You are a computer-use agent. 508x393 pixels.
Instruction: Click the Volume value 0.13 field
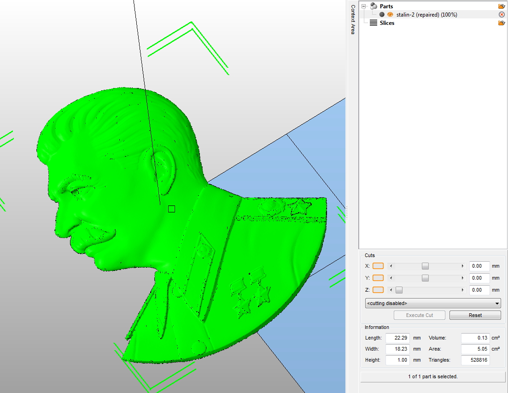click(475, 338)
